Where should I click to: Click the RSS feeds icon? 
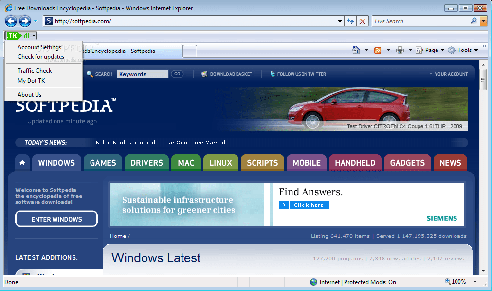(378, 50)
